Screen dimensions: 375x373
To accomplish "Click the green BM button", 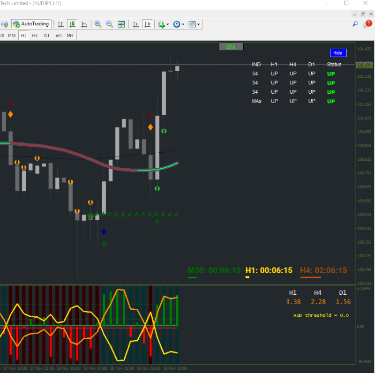I will pyautogui.click(x=231, y=47).
